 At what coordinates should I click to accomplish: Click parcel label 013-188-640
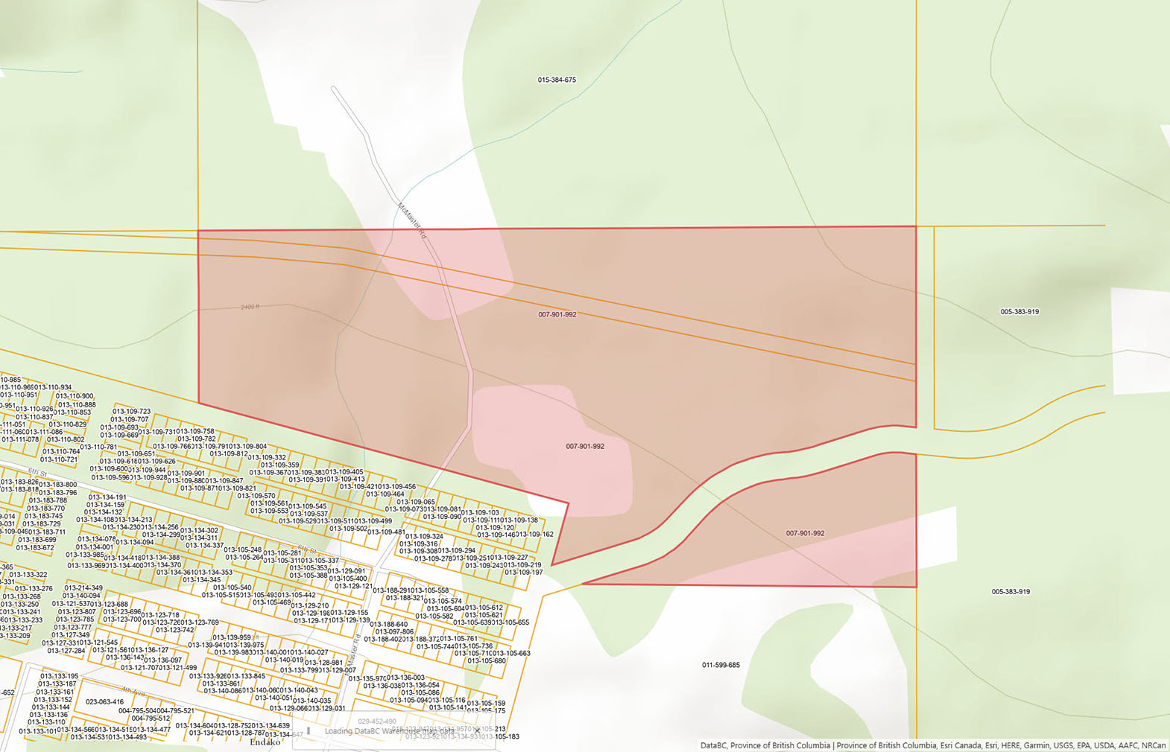pos(388,624)
